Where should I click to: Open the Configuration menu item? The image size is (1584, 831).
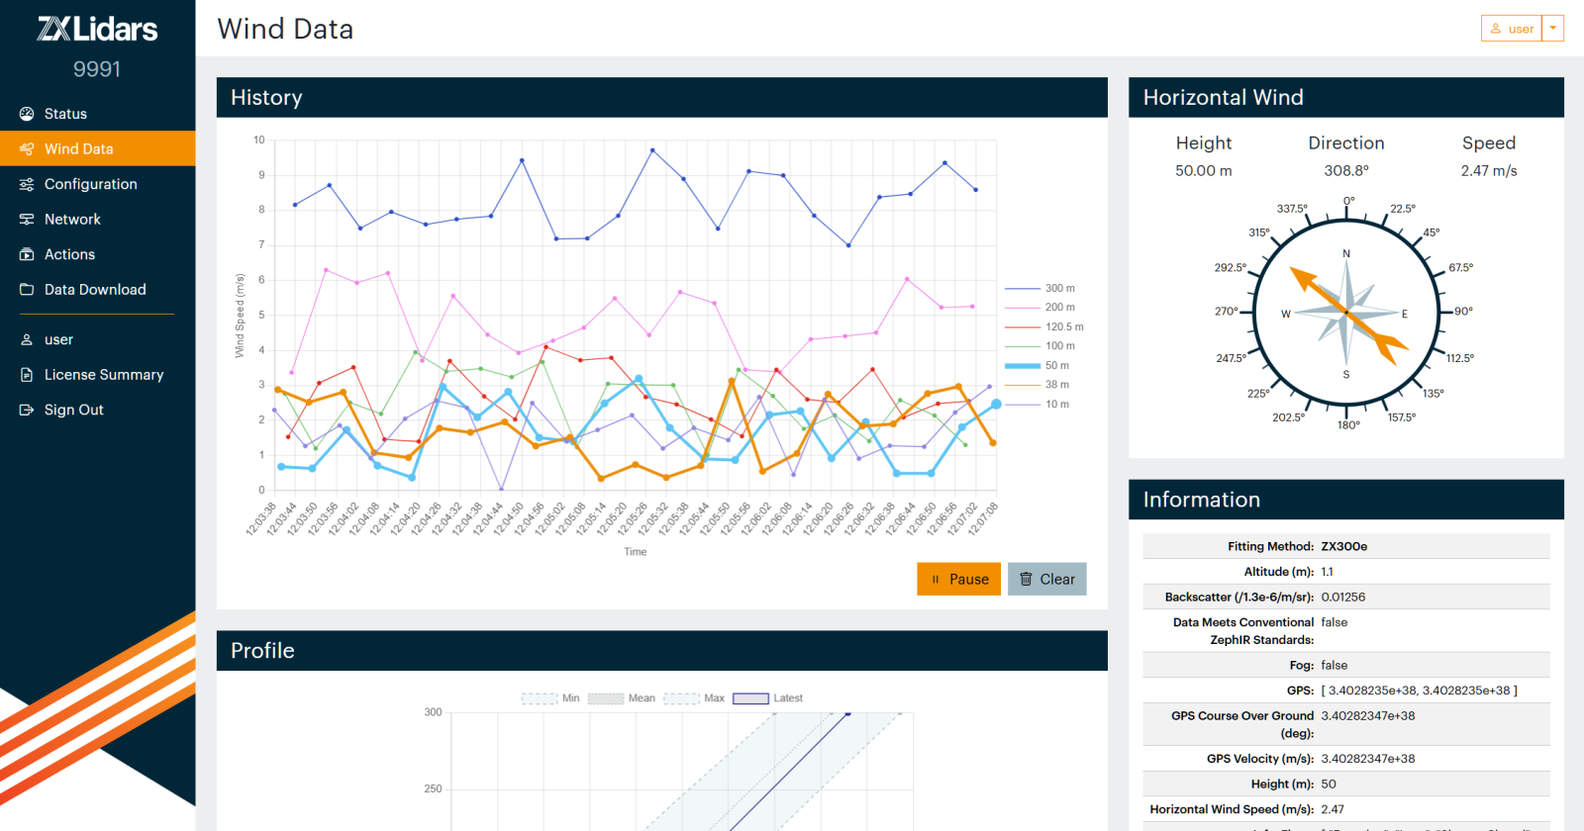pyautogui.click(x=90, y=184)
